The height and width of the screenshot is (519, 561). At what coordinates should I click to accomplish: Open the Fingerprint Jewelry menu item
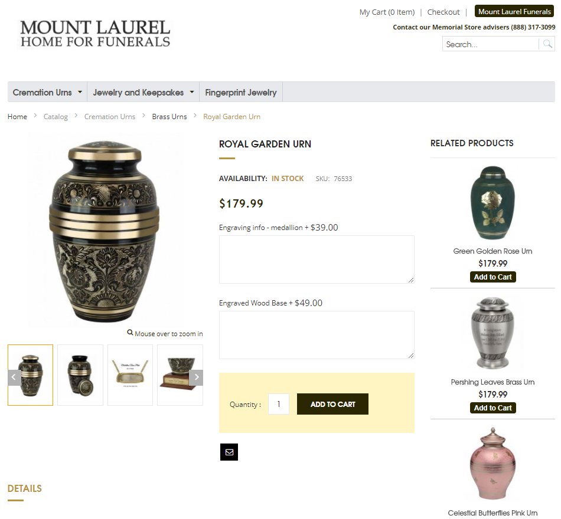point(241,93)
